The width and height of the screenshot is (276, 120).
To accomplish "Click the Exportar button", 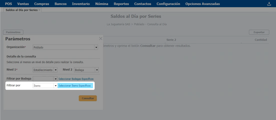I will click(x=259, y=32).
